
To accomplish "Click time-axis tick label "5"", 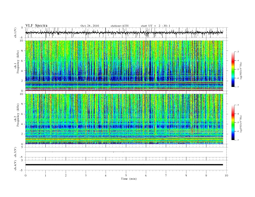I will (x=126, y=175).
